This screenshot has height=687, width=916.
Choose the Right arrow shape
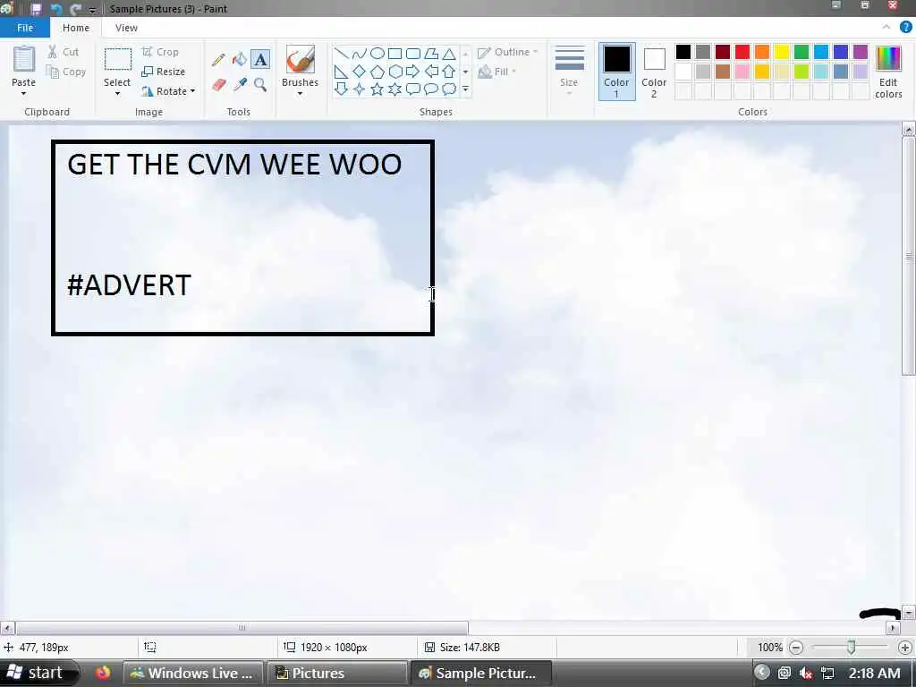[413, 72]
